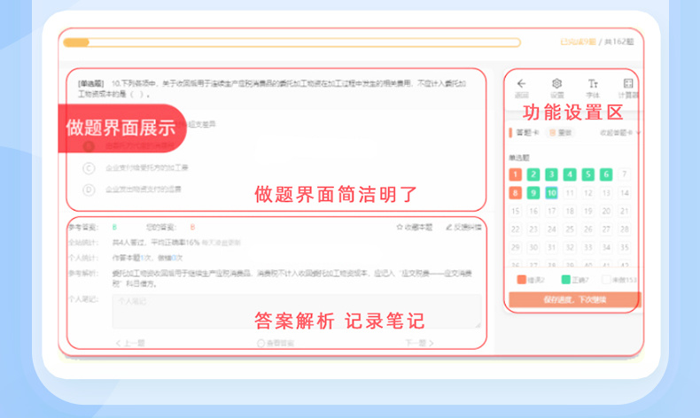This screenshot has height=418, width=700.
Task: Click inside the 个人笔记 notes text area
Action: pyautogui.click(x=297, y=311)
